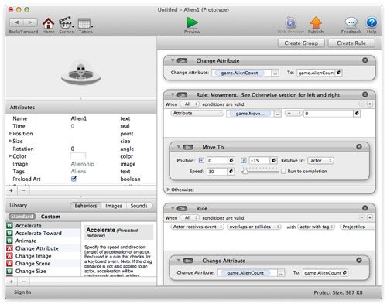Open the overlaps or collides dropdown
The height and width of the screenshot is (304, 387).
pos(254,227)
